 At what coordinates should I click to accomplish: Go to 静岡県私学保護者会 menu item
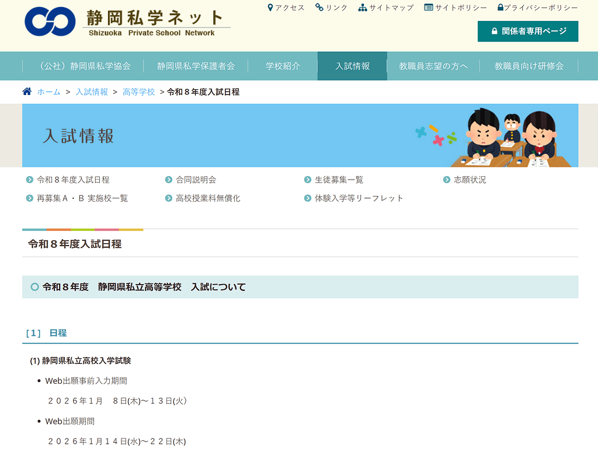tap(196, 66)
